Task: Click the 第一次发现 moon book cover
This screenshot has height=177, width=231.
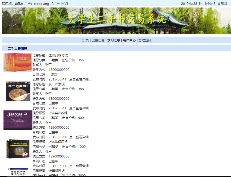Action: click(18, 91)
